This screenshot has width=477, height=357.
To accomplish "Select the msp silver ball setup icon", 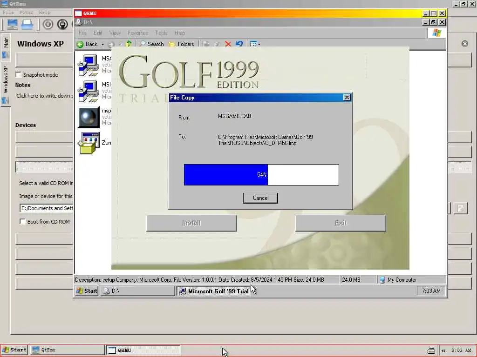I will click(89, 117).
